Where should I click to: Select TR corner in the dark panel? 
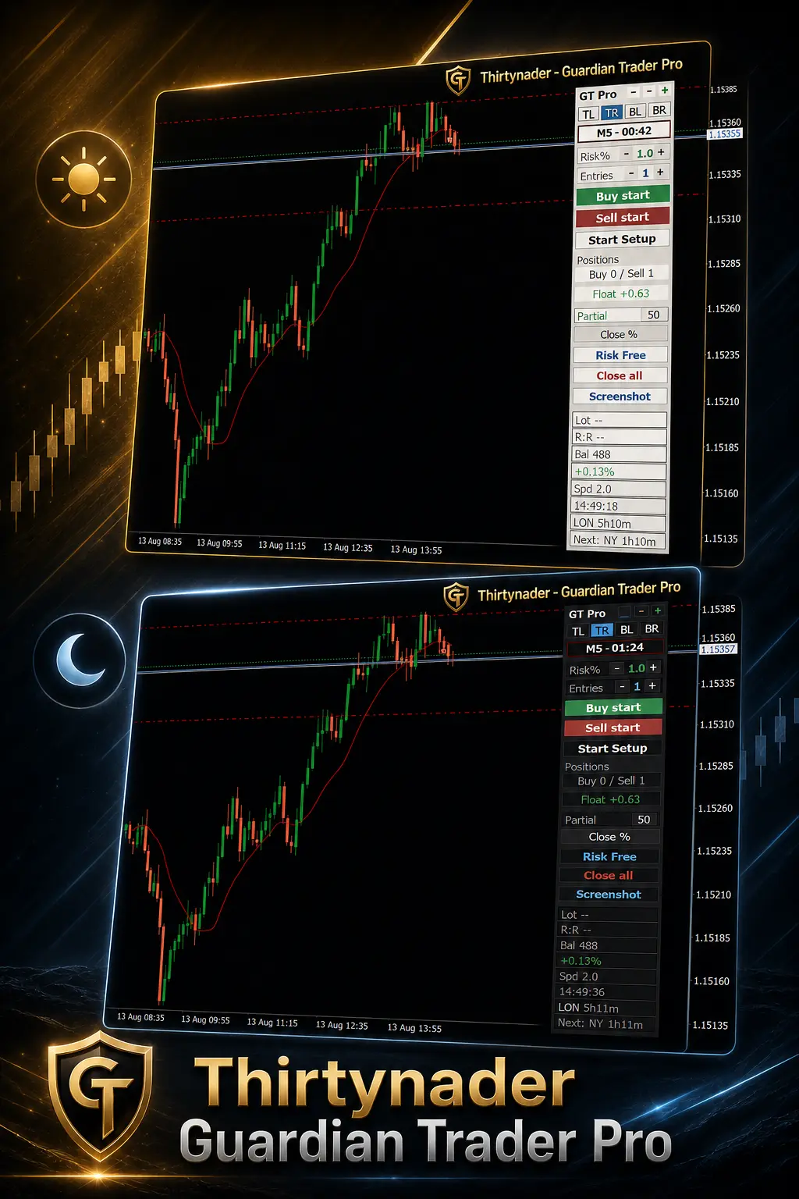coord(602,630)
